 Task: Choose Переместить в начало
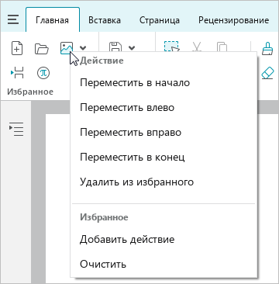[164, 83]
